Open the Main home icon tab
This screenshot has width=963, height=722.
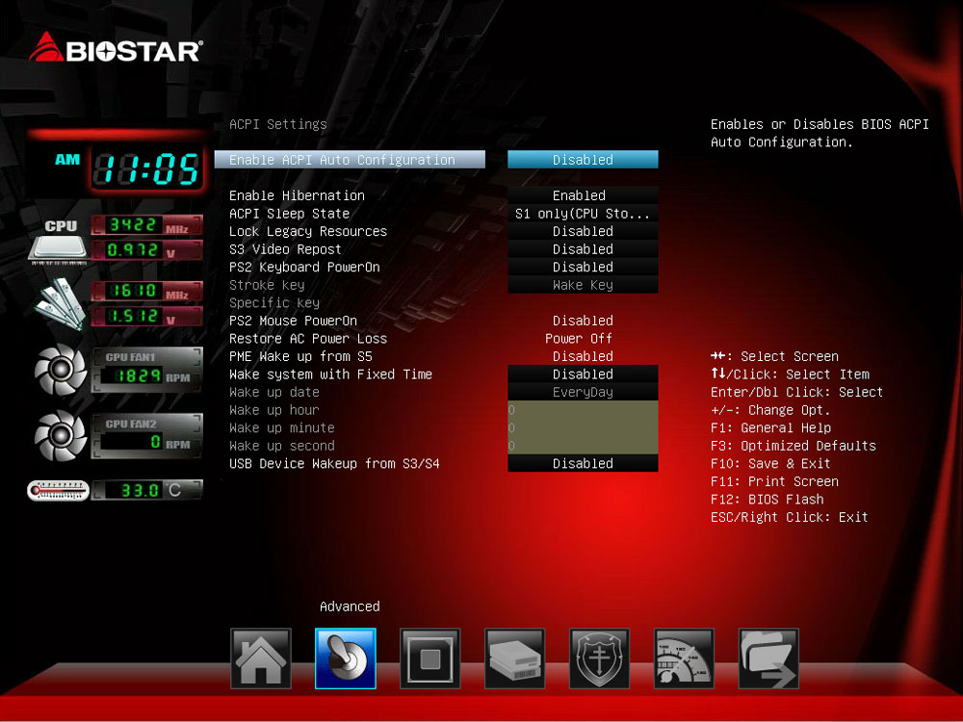tap(261, 658)
